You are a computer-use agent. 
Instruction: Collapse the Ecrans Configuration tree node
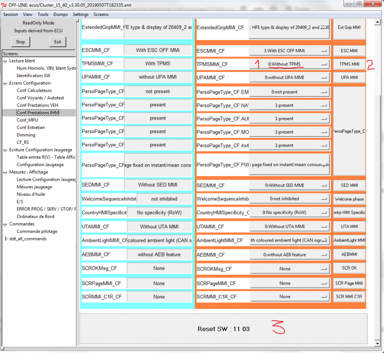pos(5,84)
